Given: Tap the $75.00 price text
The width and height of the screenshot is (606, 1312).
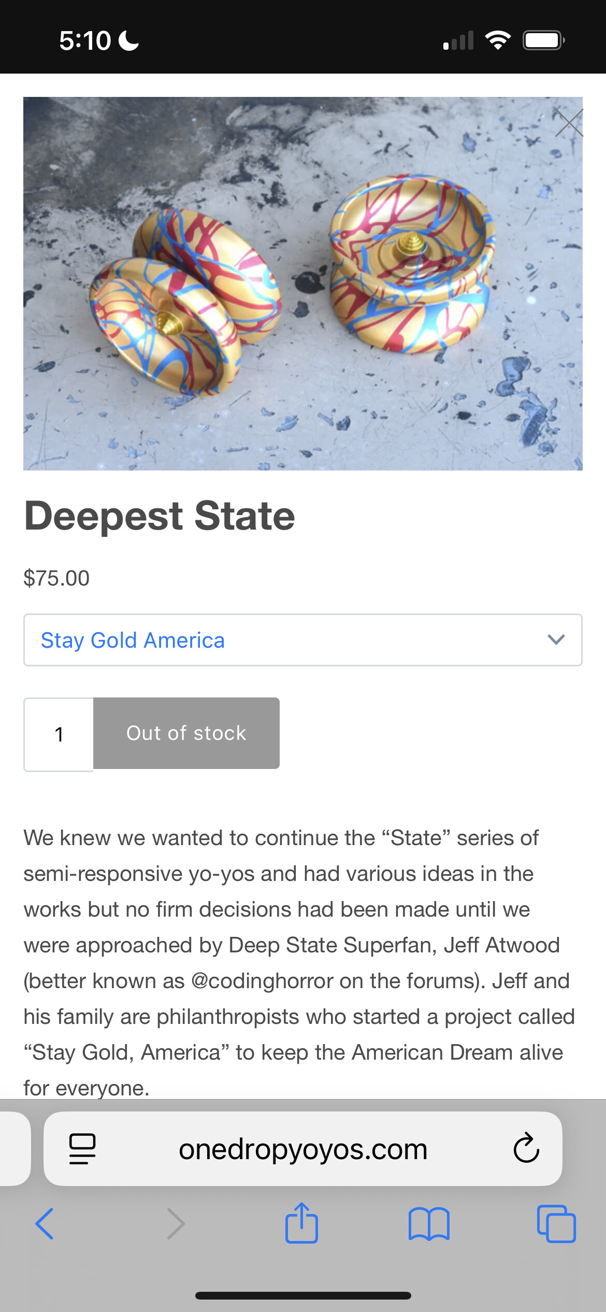Looking at the screenshot, I should (56, 578).
